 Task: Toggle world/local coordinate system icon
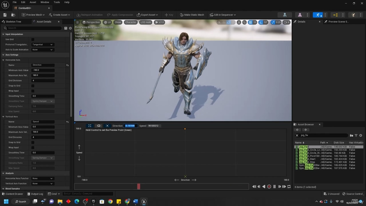click(x=239, y=22)
